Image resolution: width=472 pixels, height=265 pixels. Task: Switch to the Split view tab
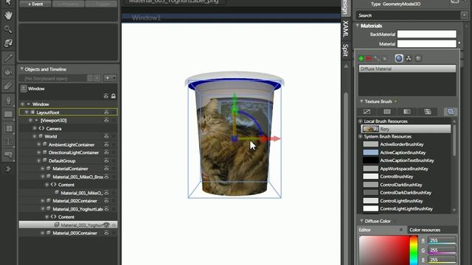click(x=346, y=50)
